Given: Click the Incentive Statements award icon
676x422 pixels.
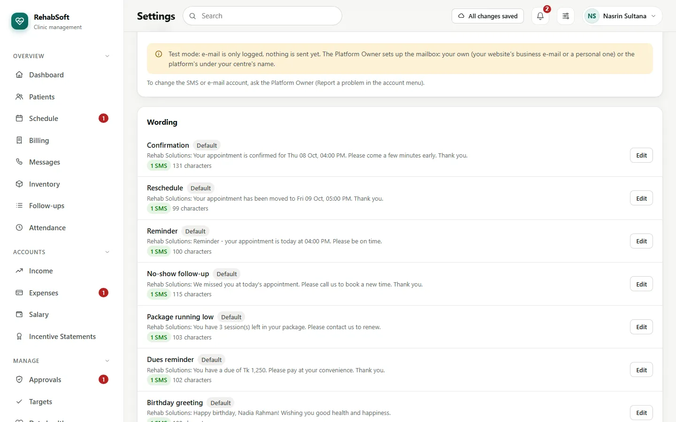Looking at the screenshot, I should (x=19, y=336).
